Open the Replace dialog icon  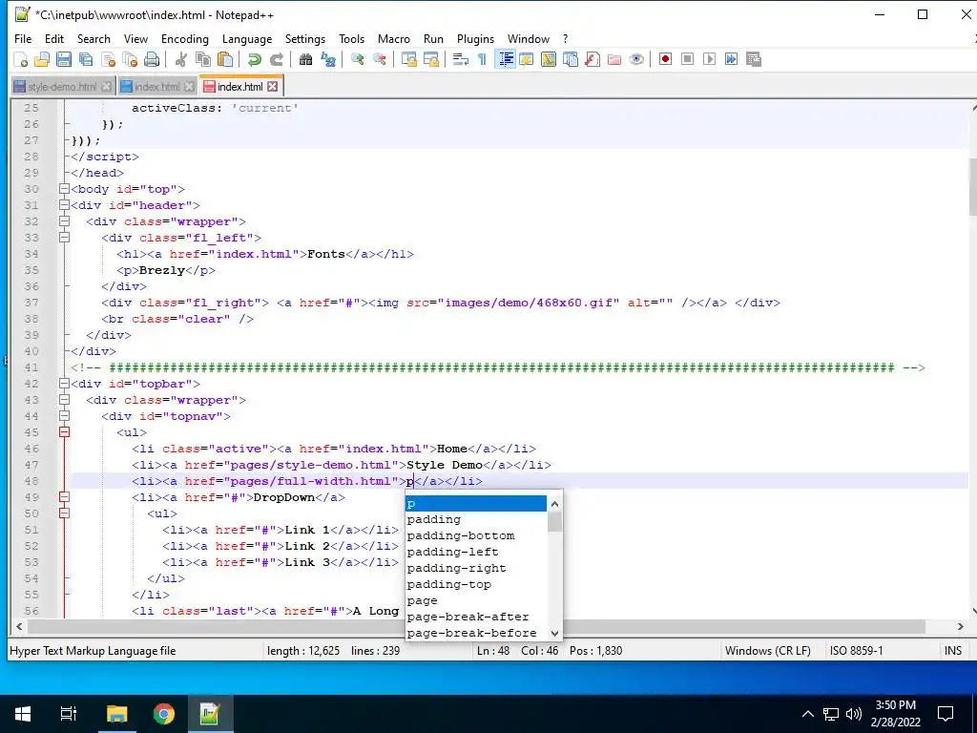[x=328, y=59]
